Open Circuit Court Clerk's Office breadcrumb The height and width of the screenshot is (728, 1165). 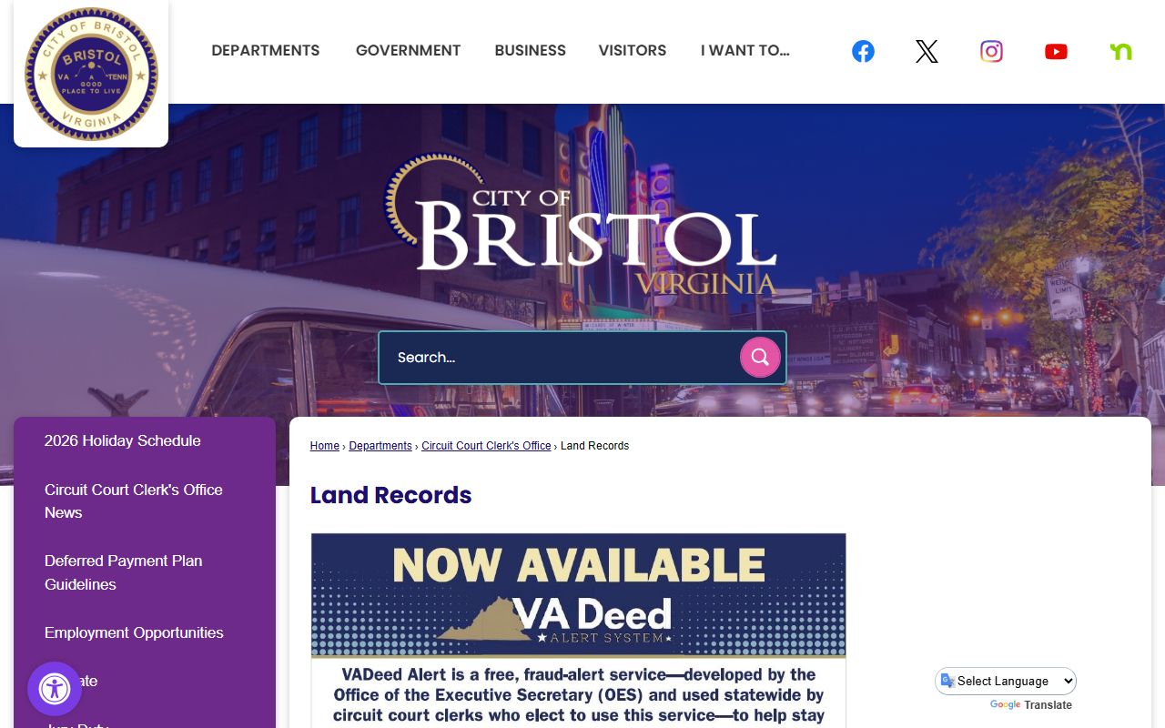(x=486, y=446)
